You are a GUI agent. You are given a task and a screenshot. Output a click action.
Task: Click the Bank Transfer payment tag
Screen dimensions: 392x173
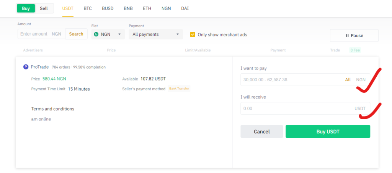pyautogui.click(x=179, y=89)
